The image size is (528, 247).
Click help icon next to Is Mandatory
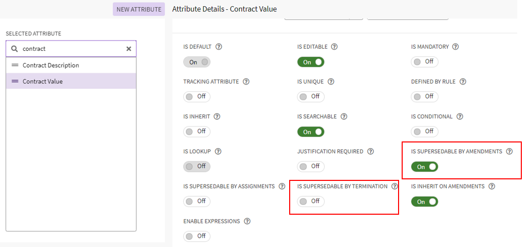(x=455, y=47)
